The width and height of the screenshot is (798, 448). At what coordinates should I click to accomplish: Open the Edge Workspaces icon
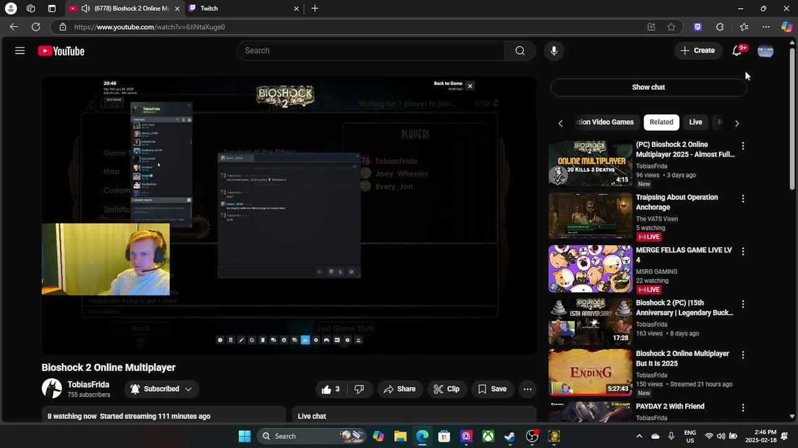31,9
